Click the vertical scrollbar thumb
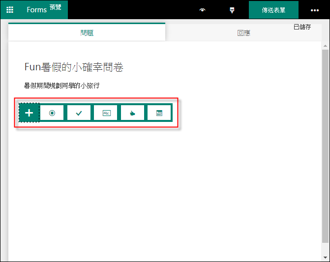 click(325, 146)
